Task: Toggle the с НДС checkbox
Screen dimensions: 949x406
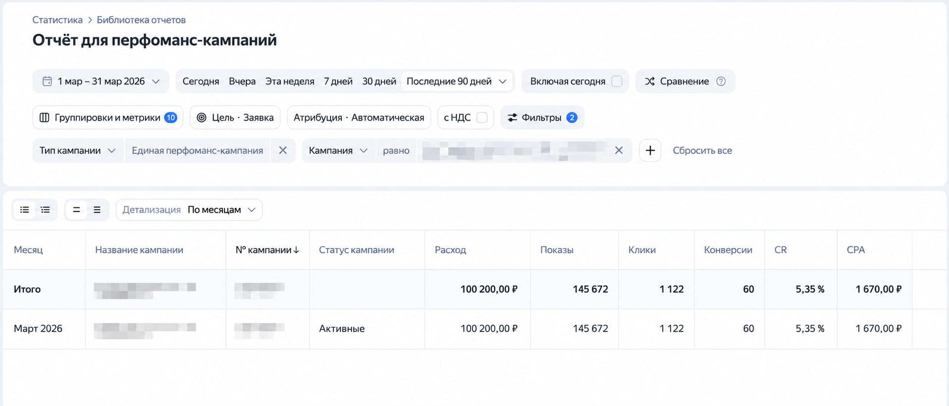Action: (x=481, y=118)
